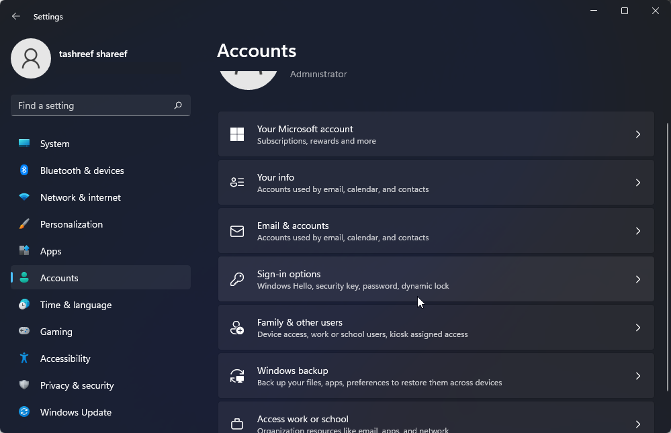This screenshot has height=433, width=671.
Task: Open the Privacy & security shield icon
Action: coord(26,385)
